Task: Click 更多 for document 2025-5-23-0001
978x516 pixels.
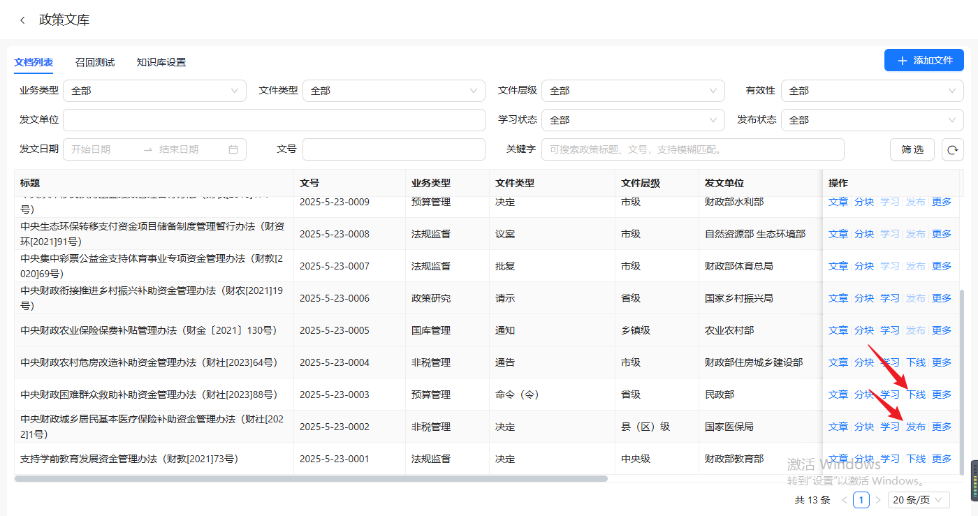Action: pos(942,459)
